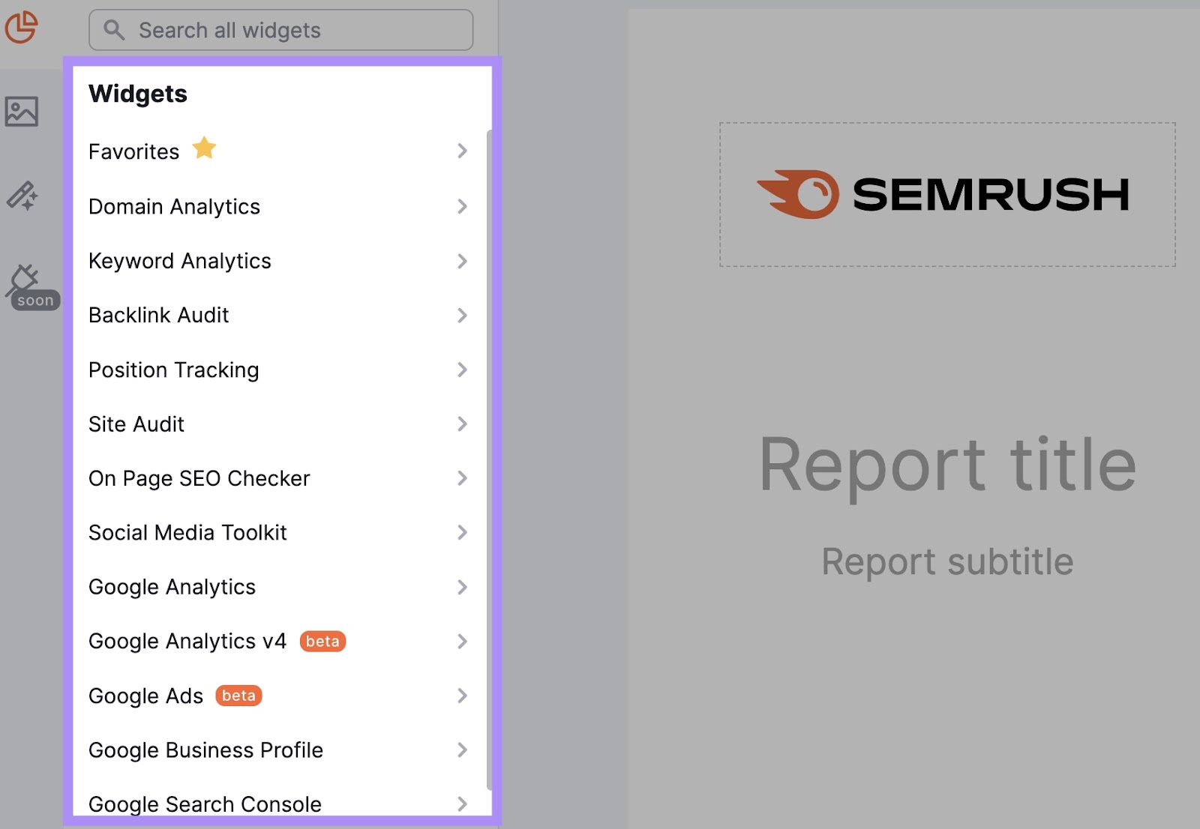Open the Keyword Analytics widget group
Viewport: 1200px width, 829px height.
click(x=463, y=262)
